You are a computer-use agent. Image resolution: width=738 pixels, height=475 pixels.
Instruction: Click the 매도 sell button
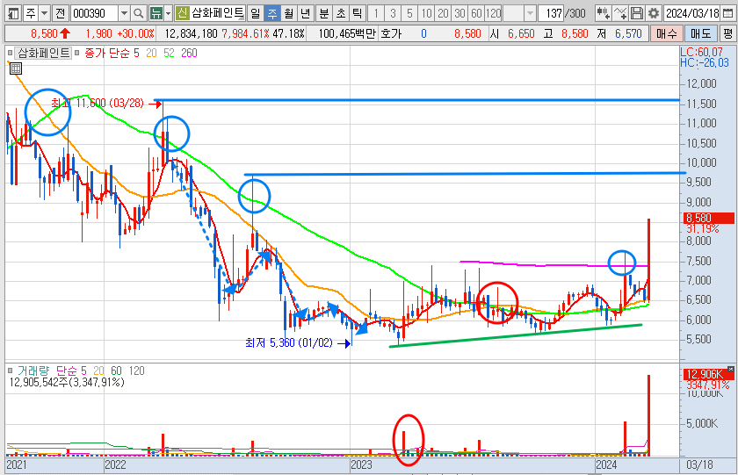point(700,33)
